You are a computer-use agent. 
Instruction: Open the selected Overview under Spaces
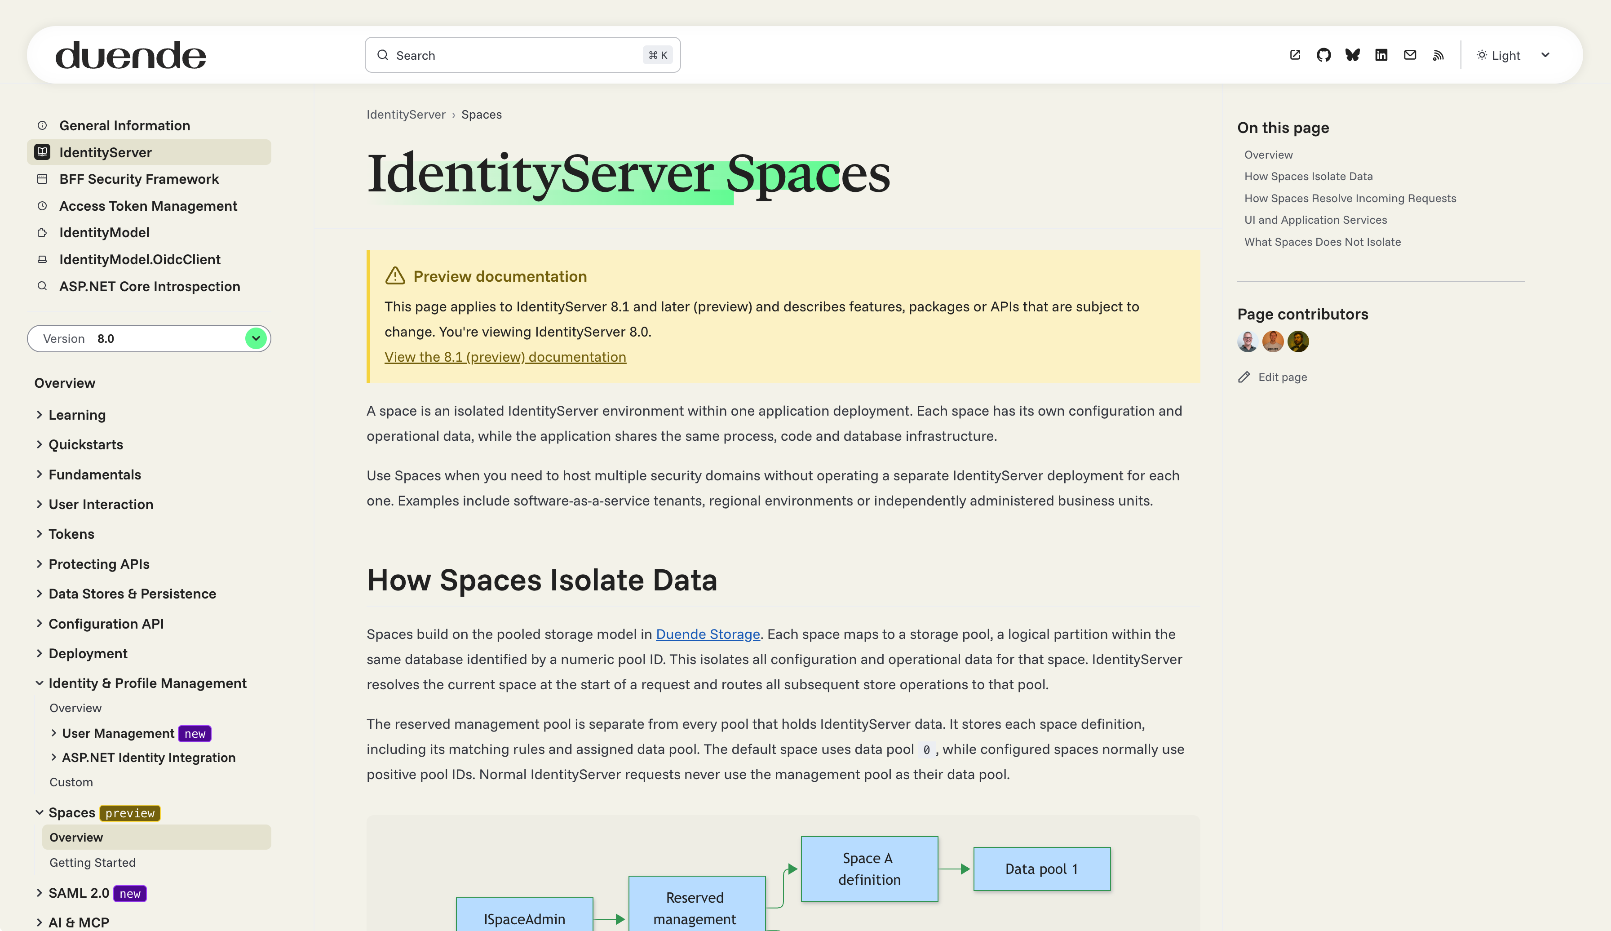point(156,837)
